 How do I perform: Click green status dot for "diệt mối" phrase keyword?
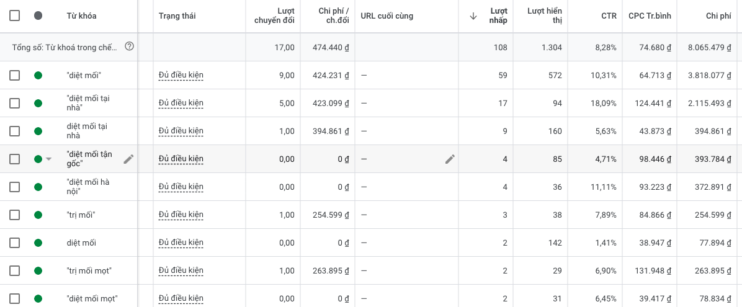pos(38,75)
